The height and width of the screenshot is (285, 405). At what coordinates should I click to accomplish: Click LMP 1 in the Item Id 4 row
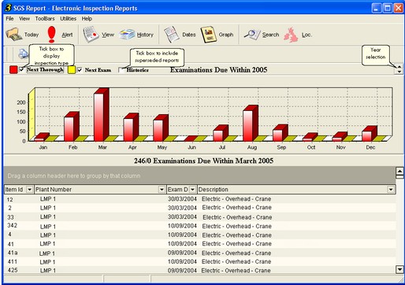pyautogui.click(x=48, y=235)
